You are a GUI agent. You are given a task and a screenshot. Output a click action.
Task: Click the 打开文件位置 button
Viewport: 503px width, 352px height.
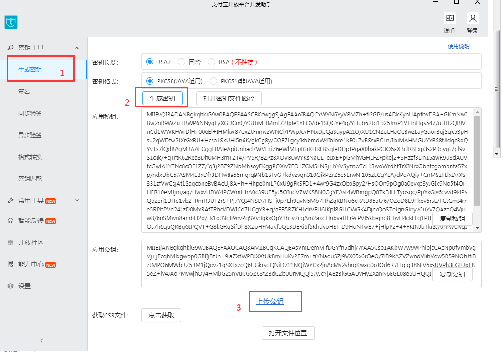click(288, 333)
